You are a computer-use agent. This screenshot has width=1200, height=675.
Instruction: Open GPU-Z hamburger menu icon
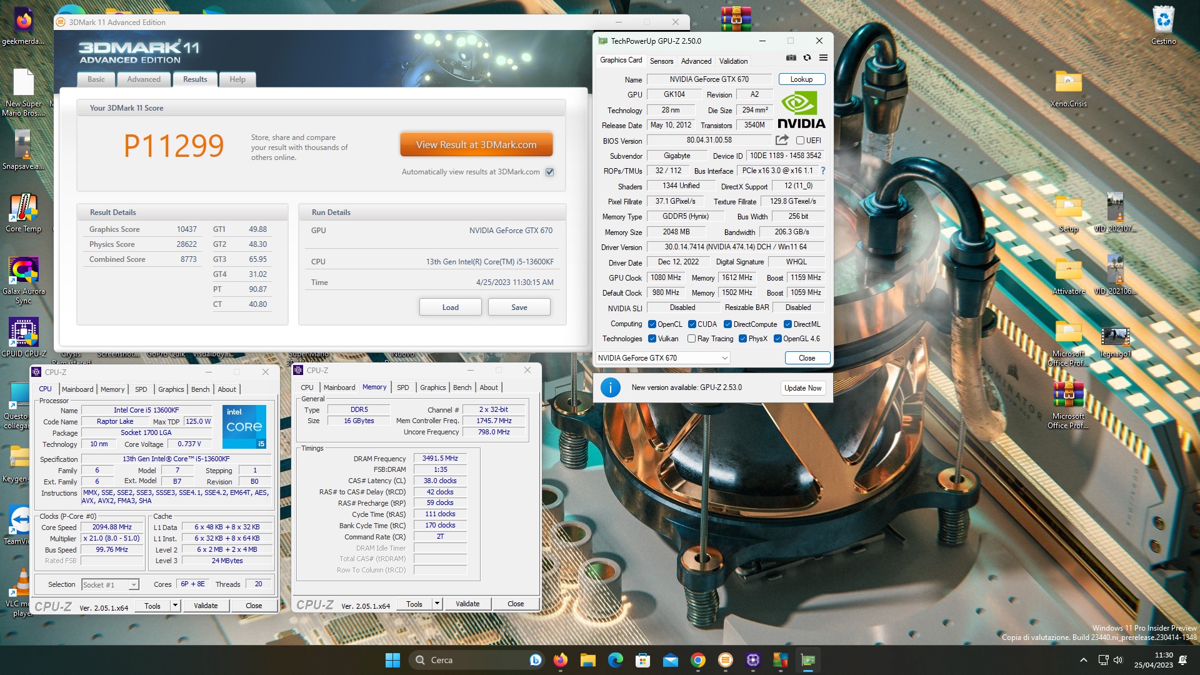coord(823,57)
